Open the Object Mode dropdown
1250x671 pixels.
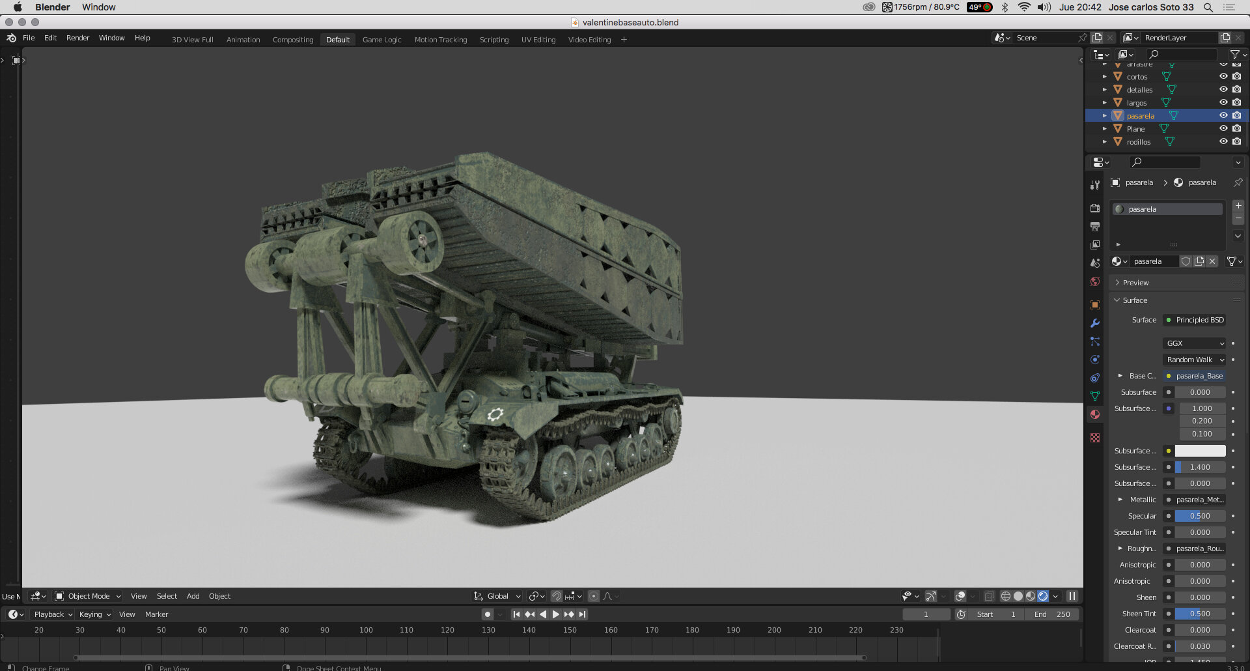(88, 596)
